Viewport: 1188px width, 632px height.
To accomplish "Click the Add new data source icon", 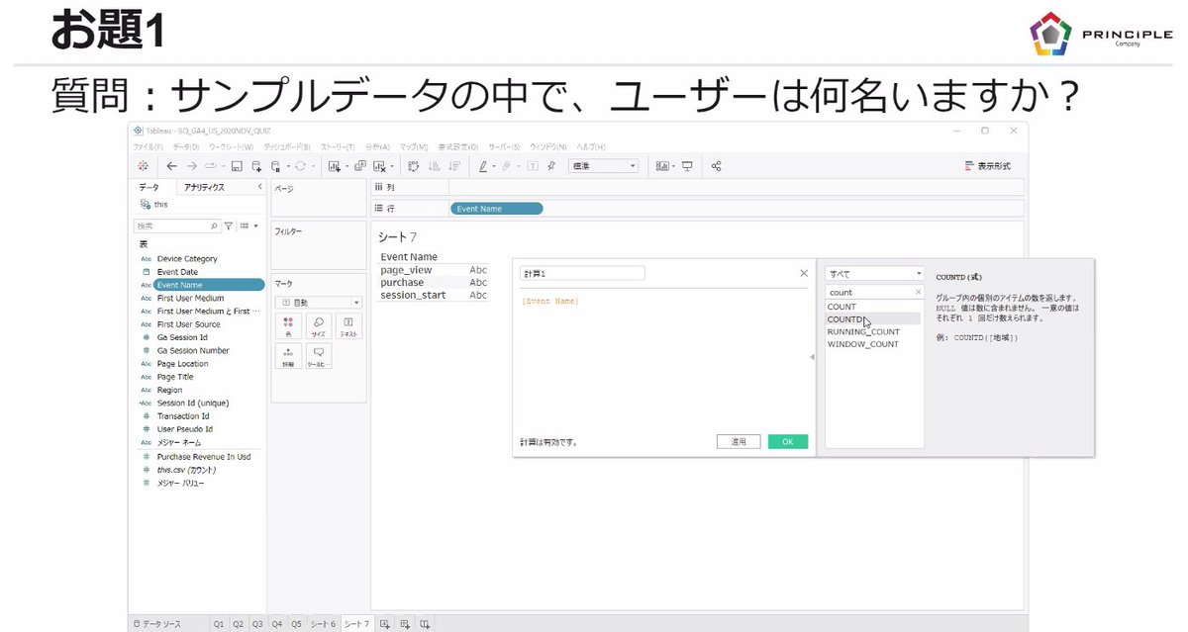I will pyautogui.click(x=256, y=166).
